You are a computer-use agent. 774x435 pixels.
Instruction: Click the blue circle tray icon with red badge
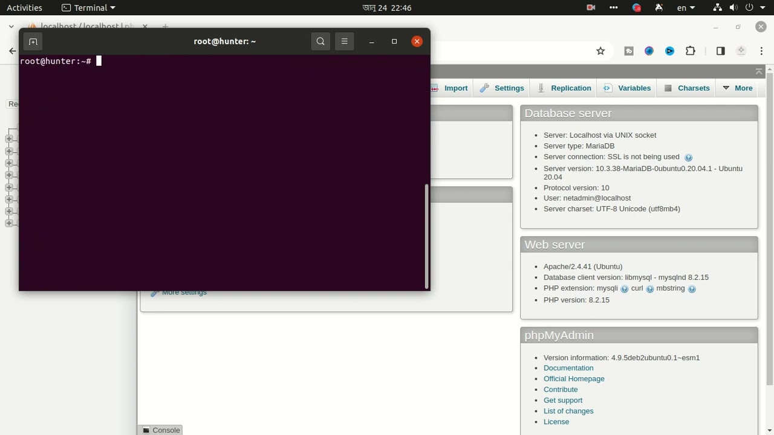coord(637,8)
